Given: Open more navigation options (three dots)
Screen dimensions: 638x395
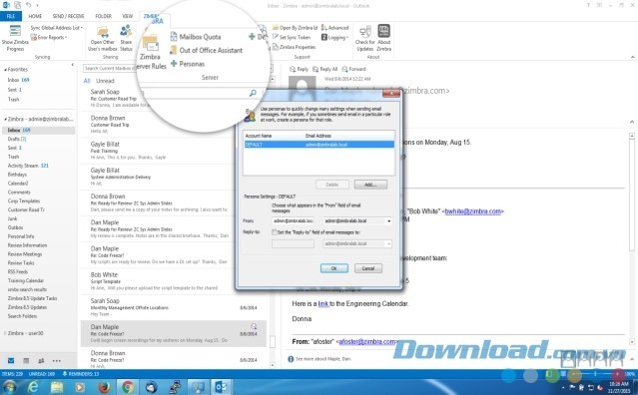Looking at the screenshot, I should point(57,360).
